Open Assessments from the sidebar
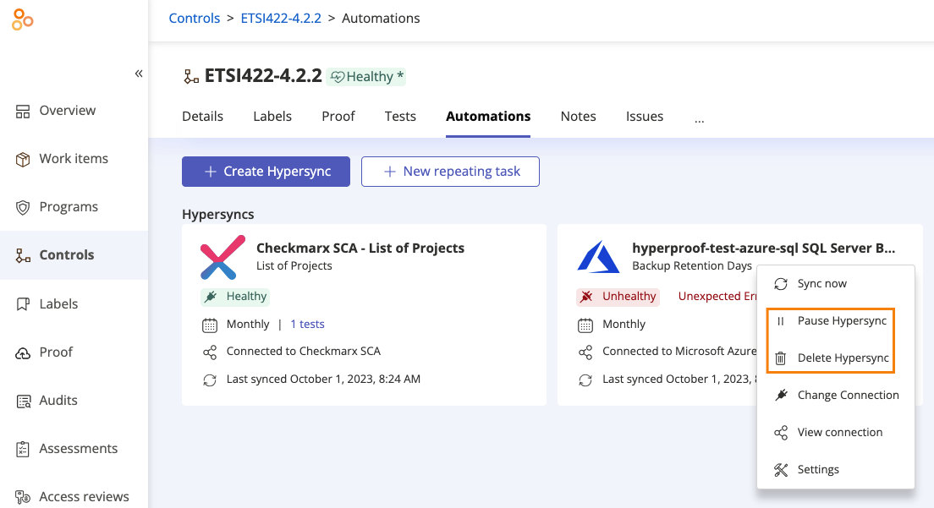This screenshot has width=934, height=508. coord(79,449)
